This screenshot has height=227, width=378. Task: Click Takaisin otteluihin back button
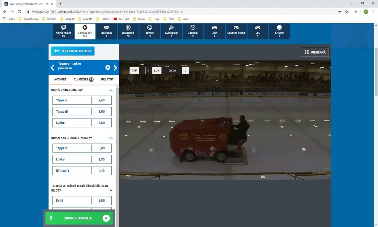[x=73, y=51]
